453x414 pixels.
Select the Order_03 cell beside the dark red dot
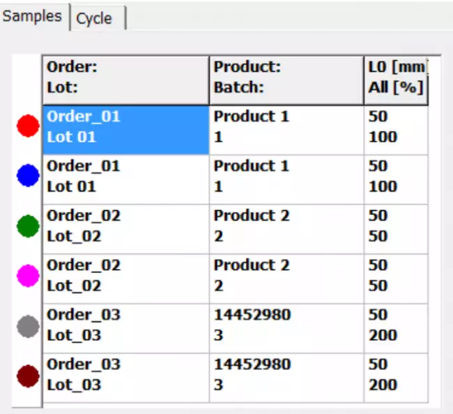tap(125, 376)
